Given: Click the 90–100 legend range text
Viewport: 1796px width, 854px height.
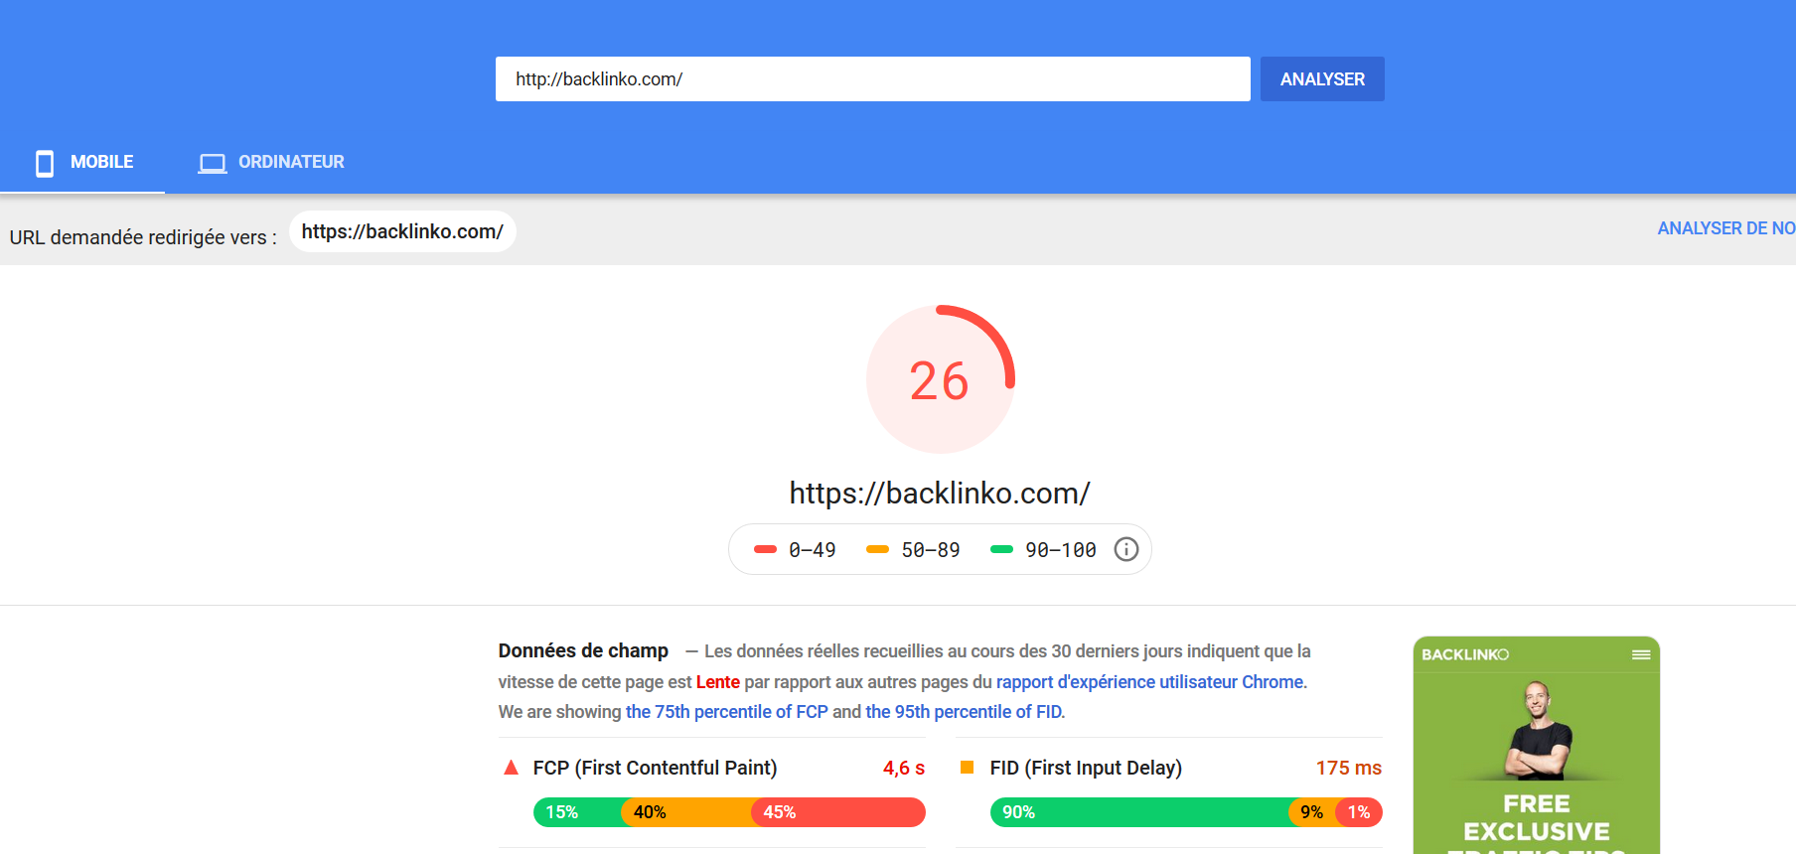Looking at the screenshot, I should point(1061,550).
